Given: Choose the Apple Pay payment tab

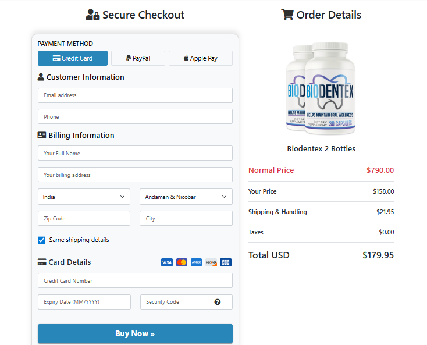Looking at the screenshot, I should (x=200, y=58).
